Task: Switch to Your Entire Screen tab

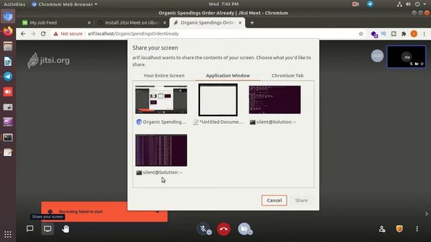Action: click(164, 75)
